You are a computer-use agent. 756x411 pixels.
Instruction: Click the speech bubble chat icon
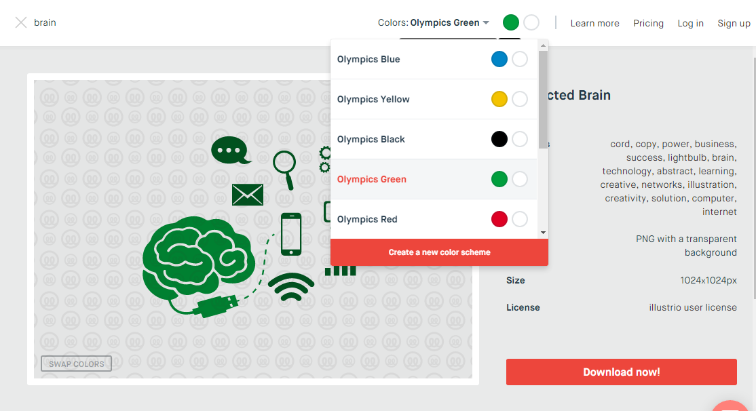tap(230, 151)
